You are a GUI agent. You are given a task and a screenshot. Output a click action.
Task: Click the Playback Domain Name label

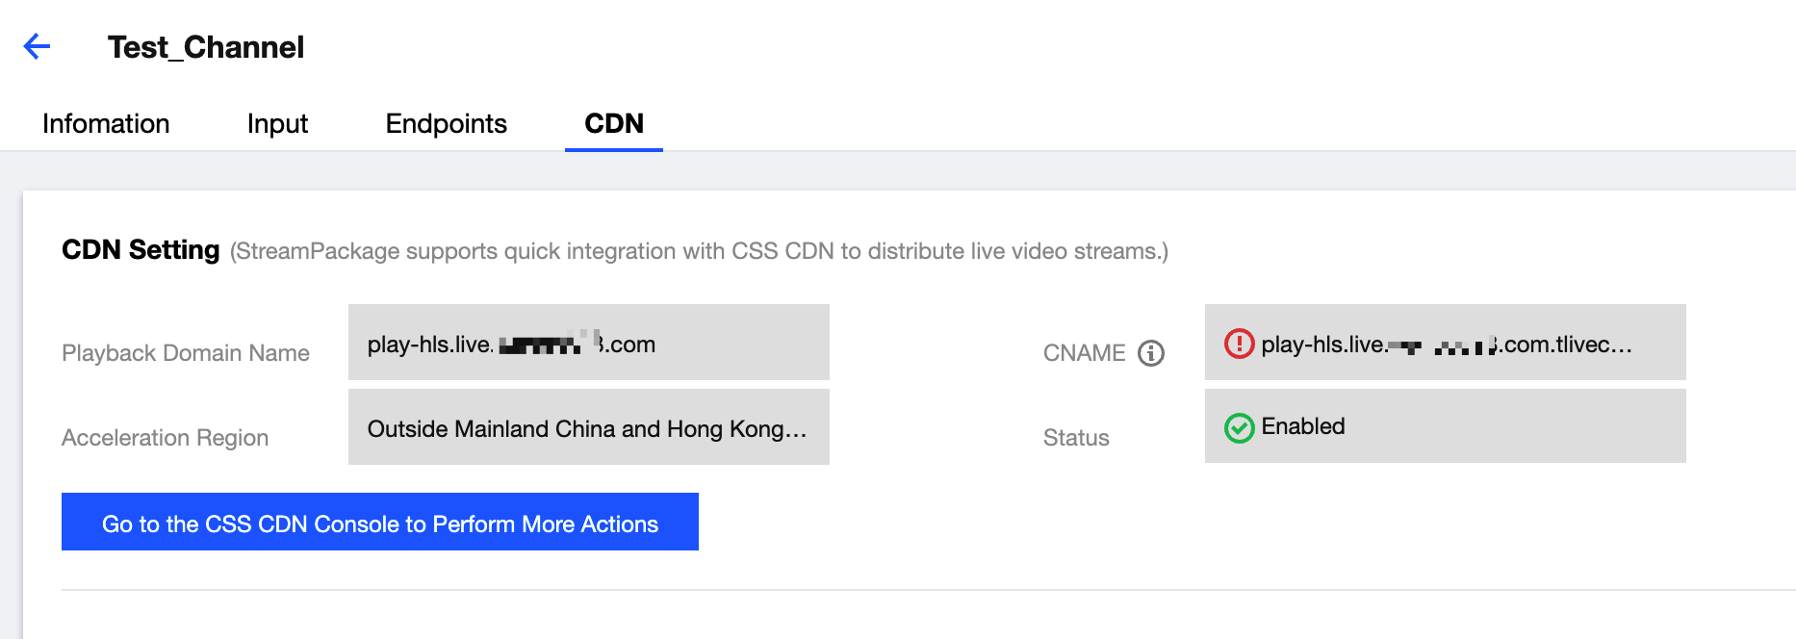(x=186, y=353)
